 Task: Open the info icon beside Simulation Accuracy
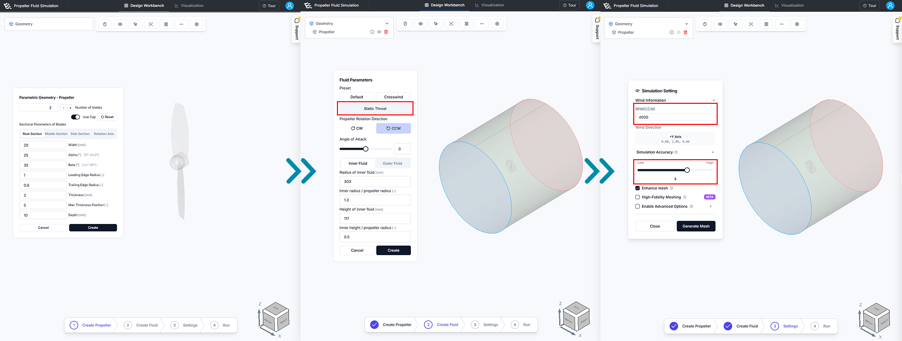(x=676, y=152)
